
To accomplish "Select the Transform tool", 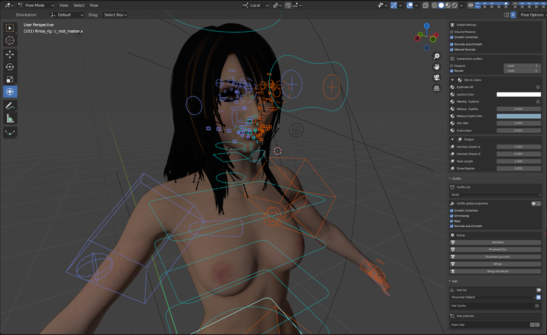I will click(x=10, y=92).
